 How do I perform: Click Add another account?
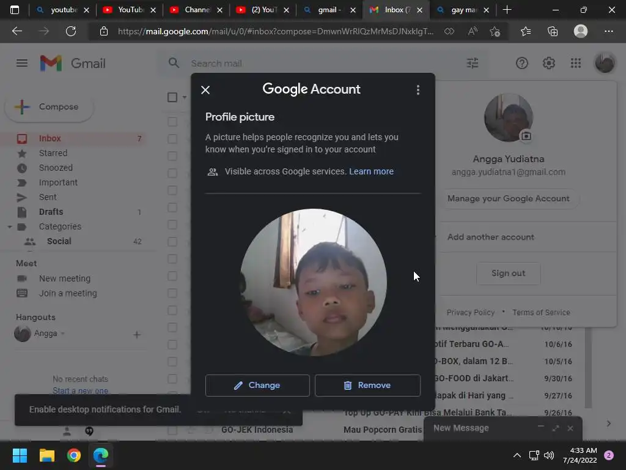coord(491,237)
